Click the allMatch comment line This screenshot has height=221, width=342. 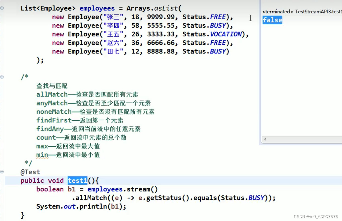87,95
